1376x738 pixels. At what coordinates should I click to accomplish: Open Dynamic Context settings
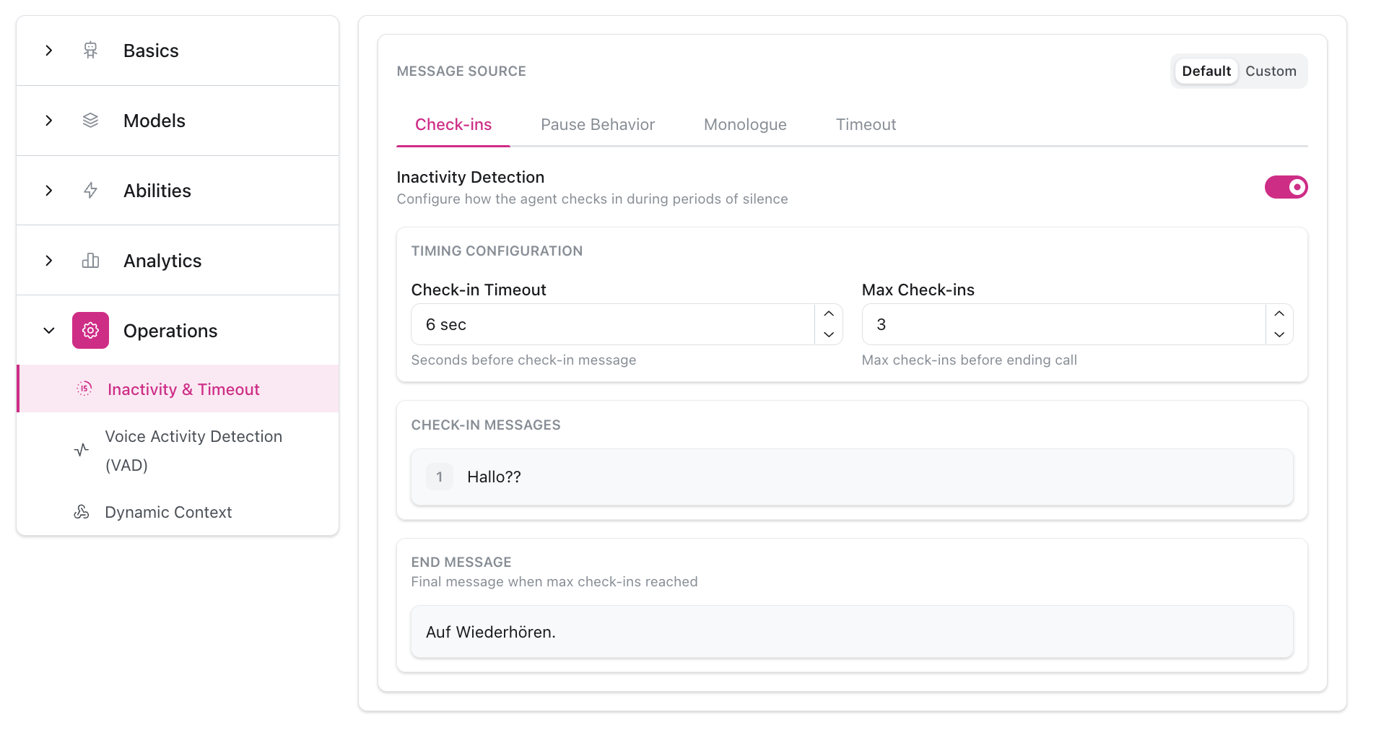(x=168, y=511)
